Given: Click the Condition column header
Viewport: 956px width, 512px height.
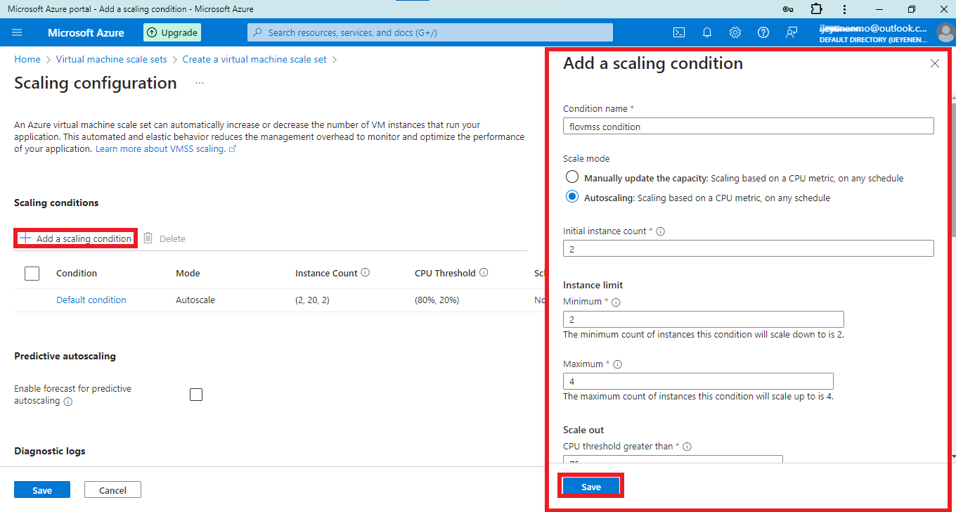Looking at the screenshot, I should 77,273.
